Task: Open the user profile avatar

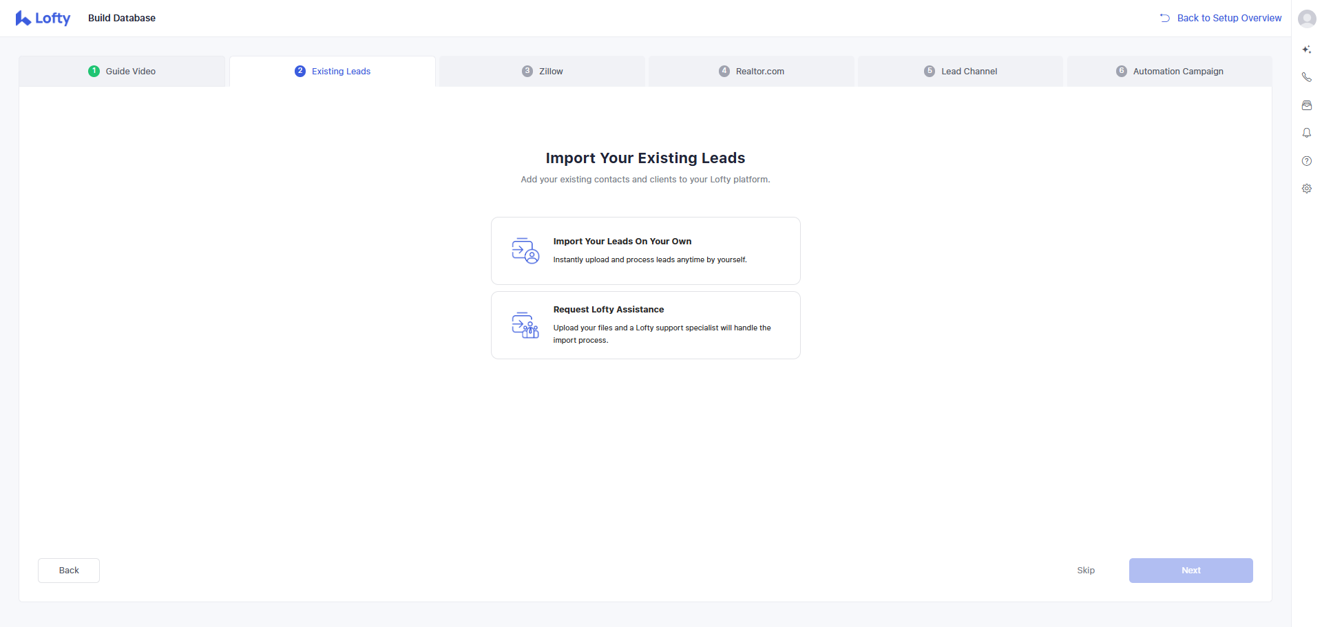Action: pos(1306,19)
